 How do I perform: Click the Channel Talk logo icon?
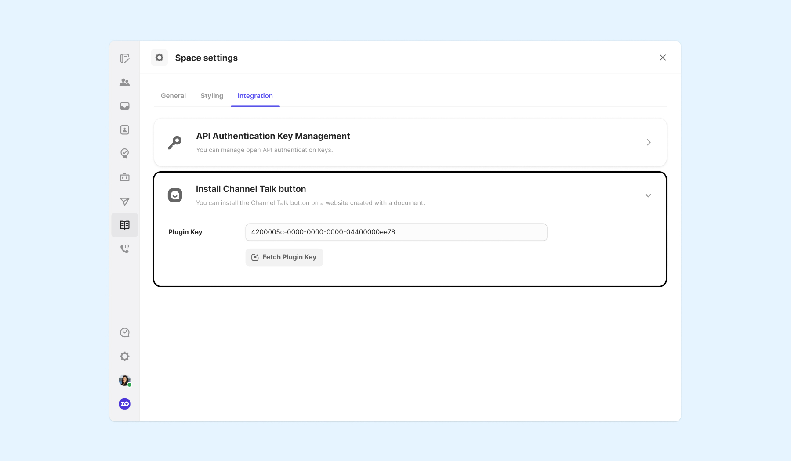pos(175,195)
